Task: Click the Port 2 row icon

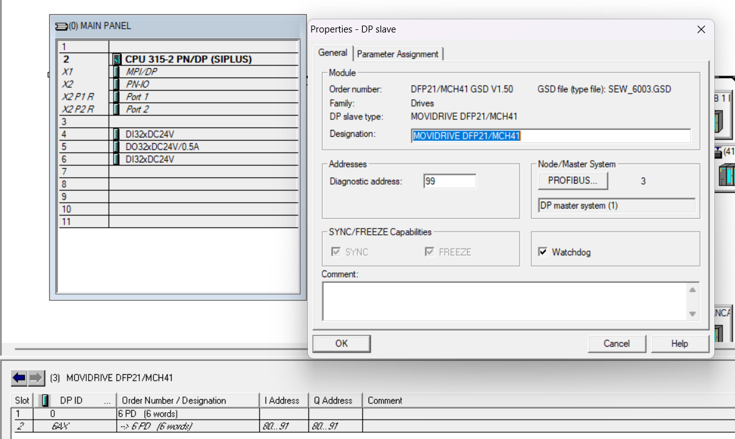Action: (x=116, y=109)
